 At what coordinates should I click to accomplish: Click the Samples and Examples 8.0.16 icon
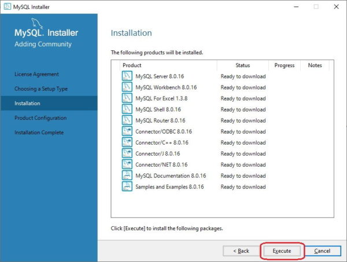pos(127,187)
